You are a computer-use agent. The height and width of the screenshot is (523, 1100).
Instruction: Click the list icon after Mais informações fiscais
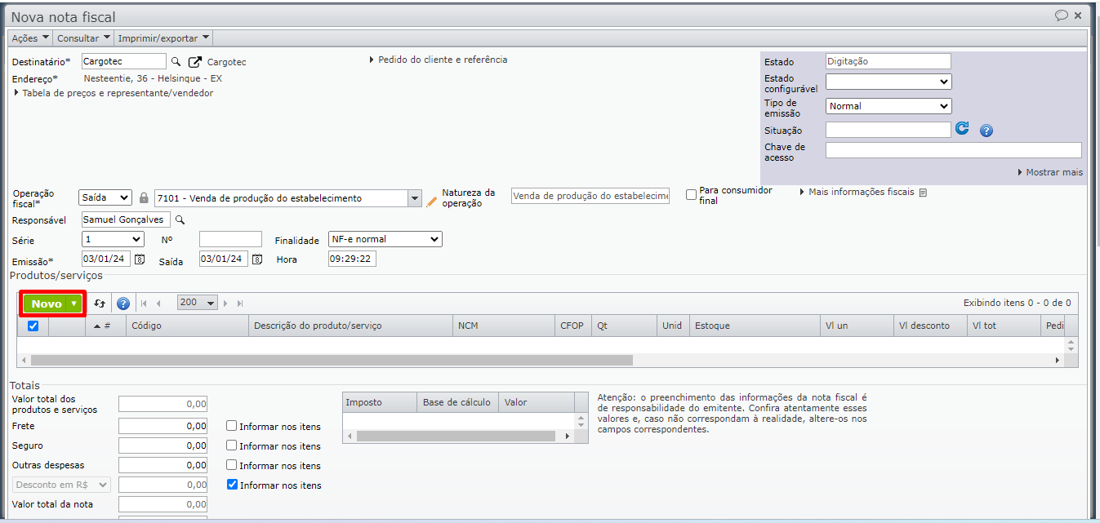pos(923,193)
